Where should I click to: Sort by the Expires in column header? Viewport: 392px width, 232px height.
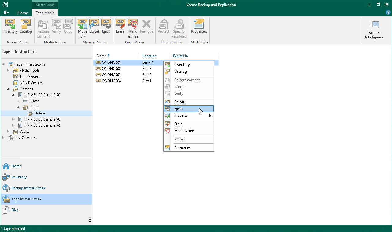pyautogui.click(x=194, y=56)
